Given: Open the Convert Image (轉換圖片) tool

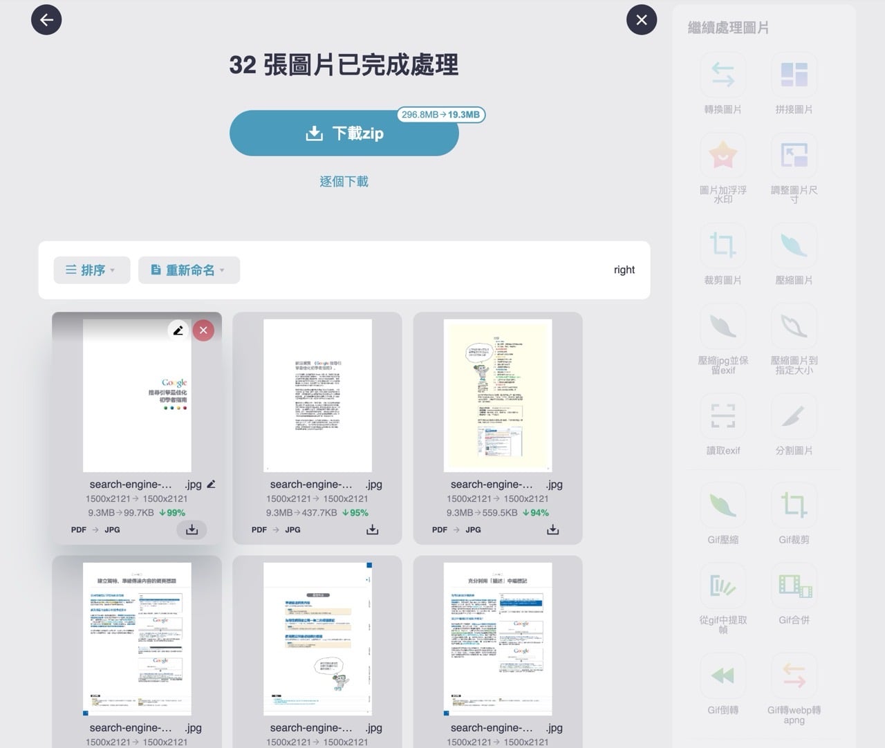Looking at the screenshot, I should 723,75.
